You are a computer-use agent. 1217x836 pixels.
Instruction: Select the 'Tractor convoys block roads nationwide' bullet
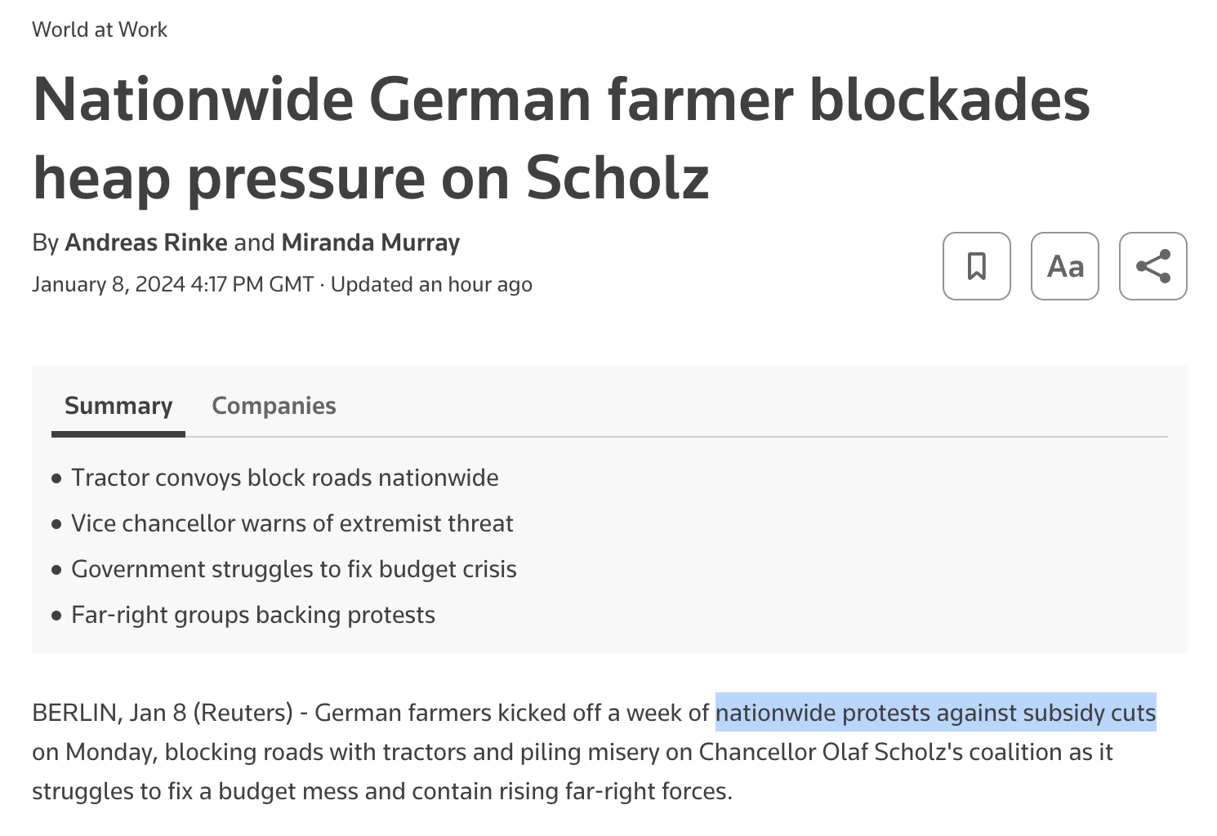284,478
